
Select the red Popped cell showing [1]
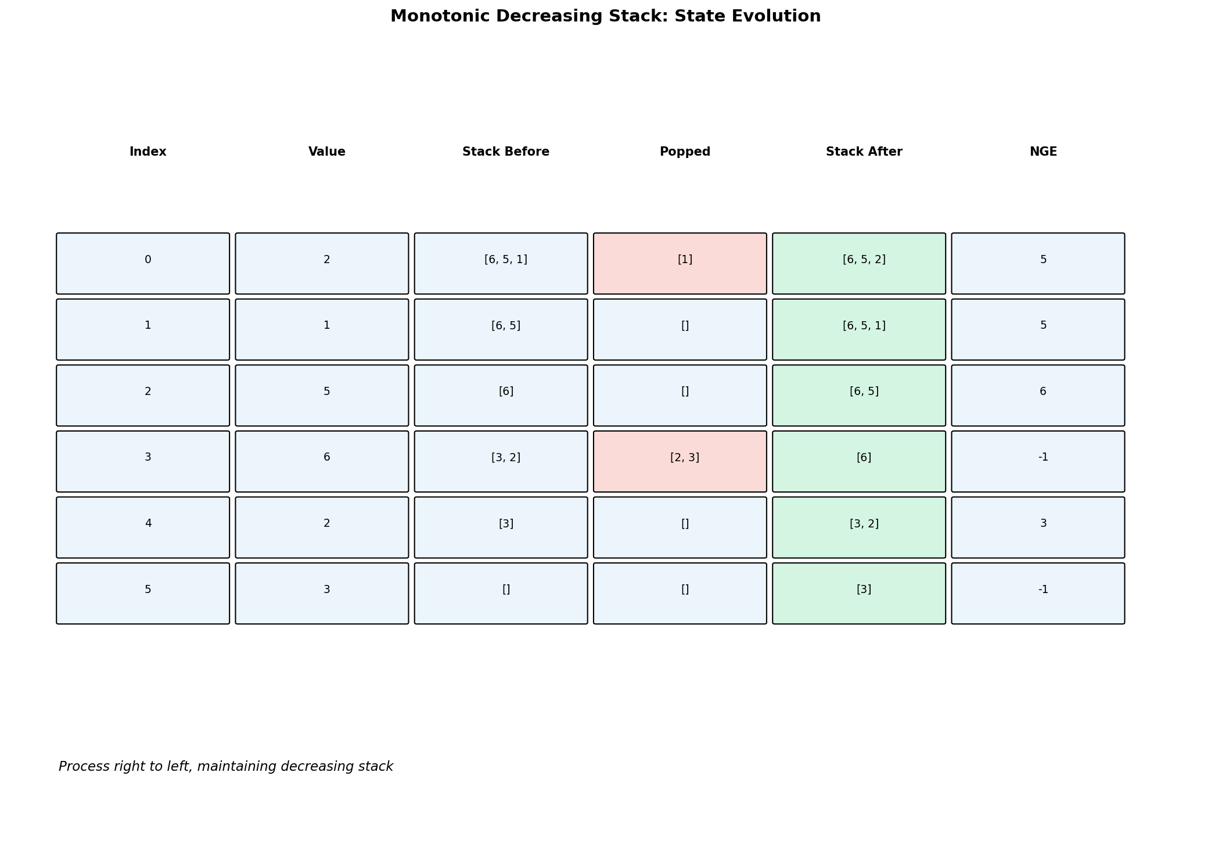tap(680, 264)
